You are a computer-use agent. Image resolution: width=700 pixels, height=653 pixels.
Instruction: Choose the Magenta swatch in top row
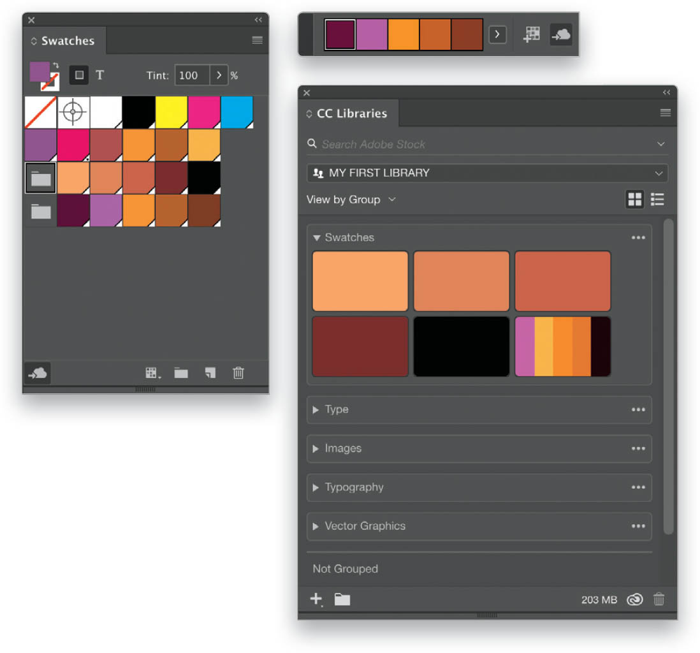[204, 112]
